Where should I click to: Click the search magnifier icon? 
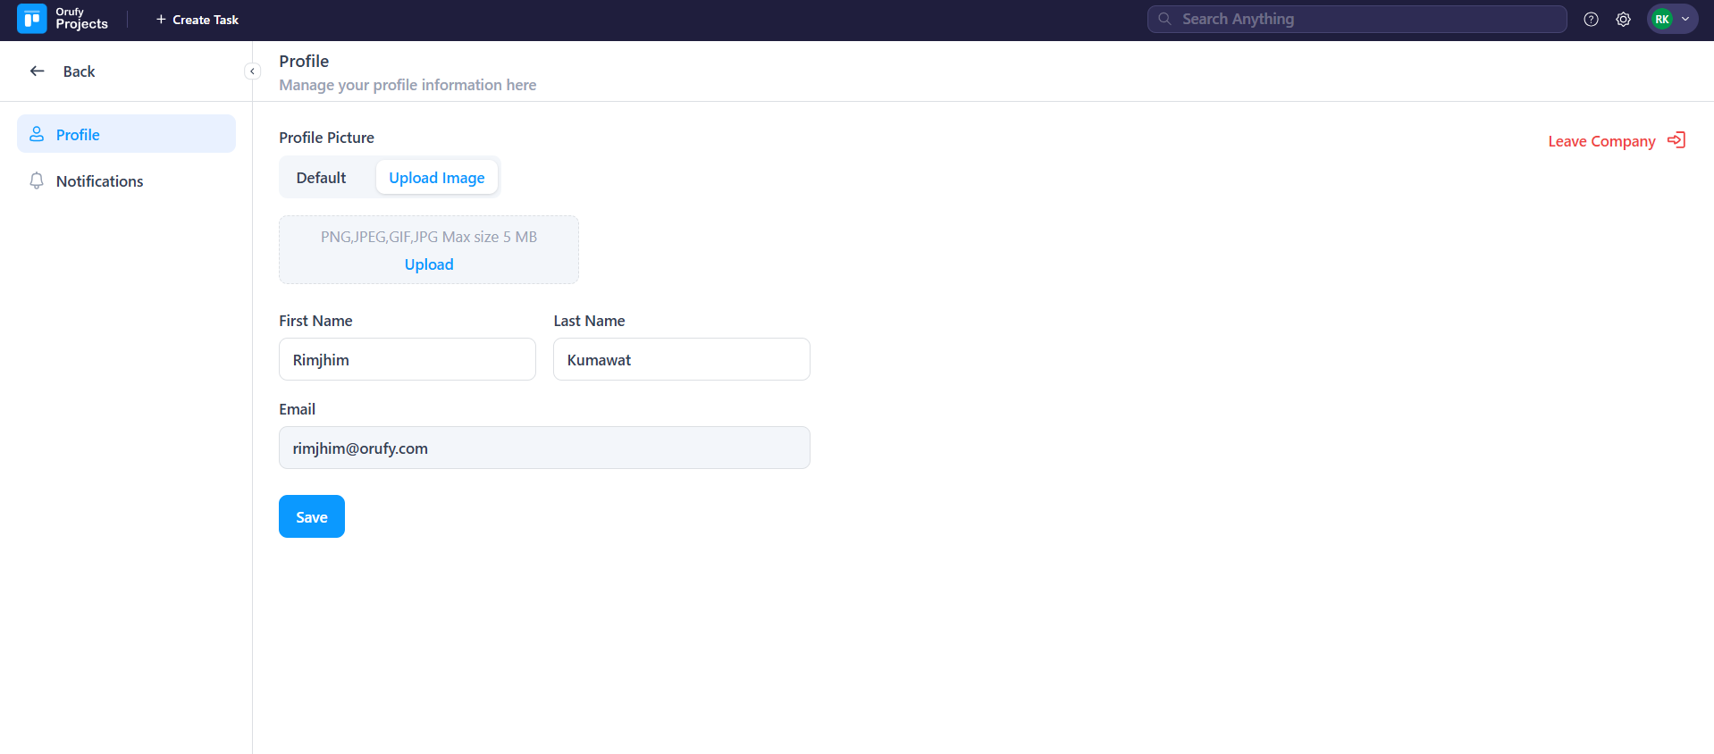point(1164,19)
